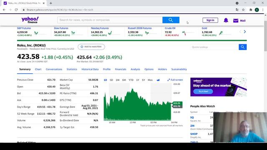Open the browser extensions puzzle icon
This screenshot has height=150, width=267.
251,10
